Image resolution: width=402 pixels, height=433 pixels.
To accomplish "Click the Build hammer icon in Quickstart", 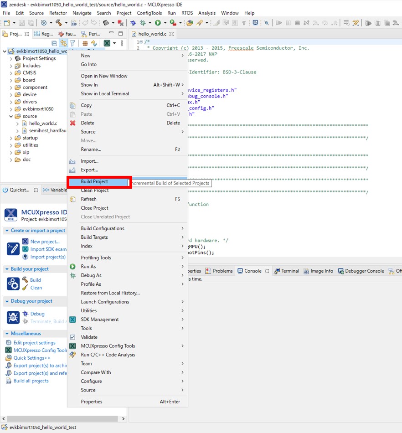I will (x=25, y=280).
